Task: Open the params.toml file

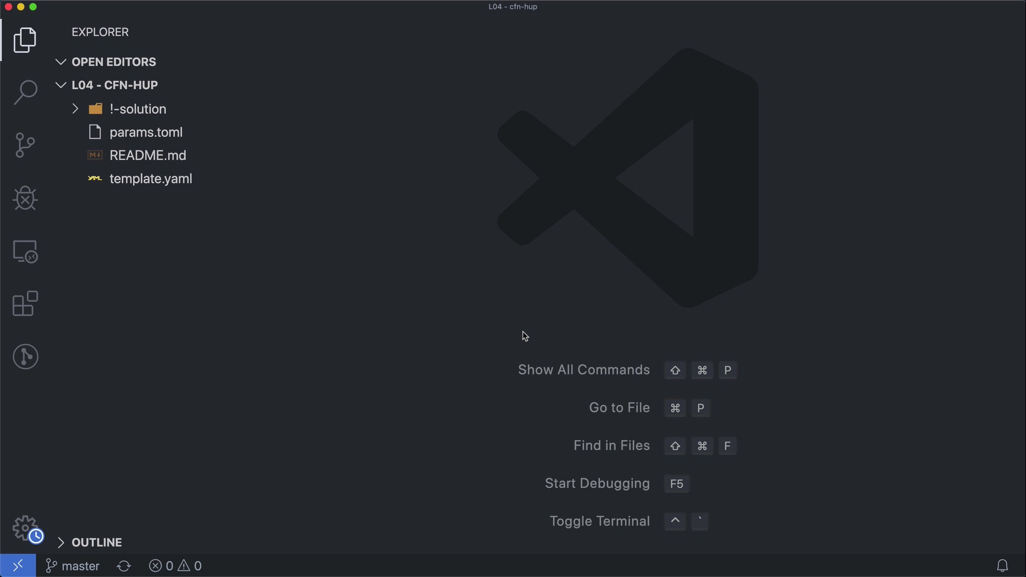Action: [x=145, y=132]
